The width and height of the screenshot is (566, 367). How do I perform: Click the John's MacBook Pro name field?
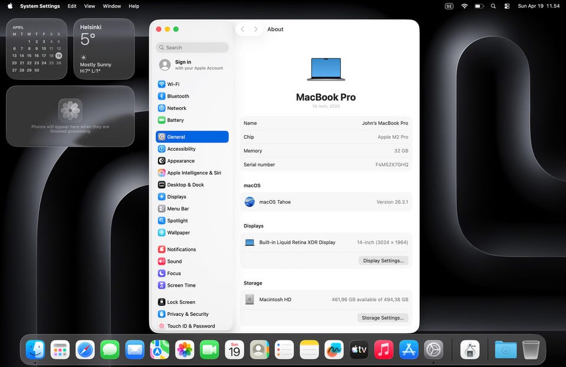tap(385, 123)
